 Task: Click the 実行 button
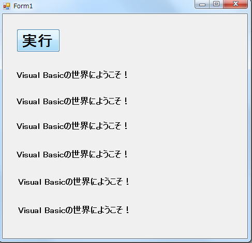38,40
